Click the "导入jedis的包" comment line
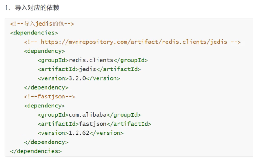This screenshot has height=160, width=253. coord(42,24)
